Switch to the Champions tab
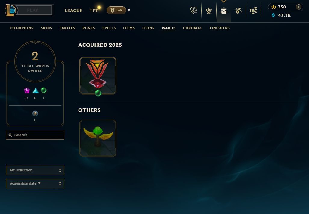The width and height of the screenshot is (309, 214). [21, 28]
